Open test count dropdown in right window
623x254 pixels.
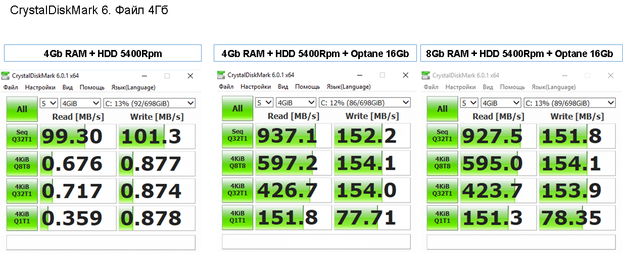click(469, 103)
